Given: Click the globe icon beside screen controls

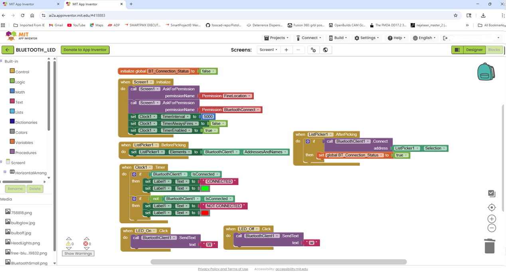Looking at the screenshot, I should tap(325, 50).
